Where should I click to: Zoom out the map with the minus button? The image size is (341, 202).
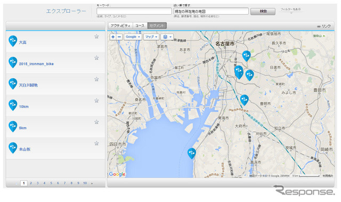pyautogui.click(x=119, y=37)
